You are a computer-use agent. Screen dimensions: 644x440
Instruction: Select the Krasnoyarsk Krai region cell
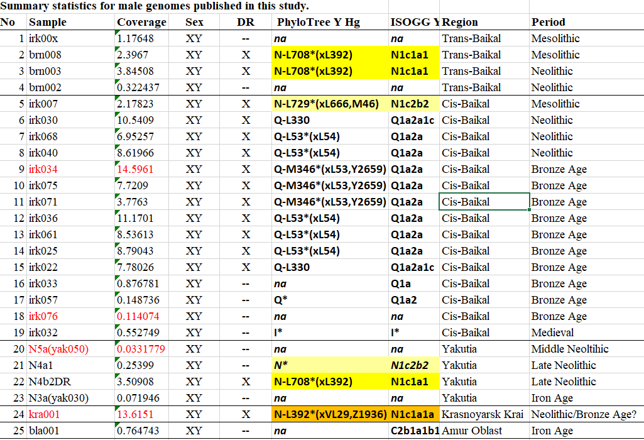point(484,414)
